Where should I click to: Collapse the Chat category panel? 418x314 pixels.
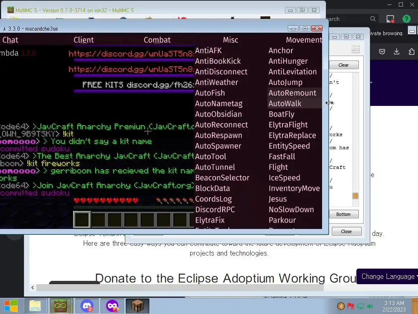[x=10, y=40]
